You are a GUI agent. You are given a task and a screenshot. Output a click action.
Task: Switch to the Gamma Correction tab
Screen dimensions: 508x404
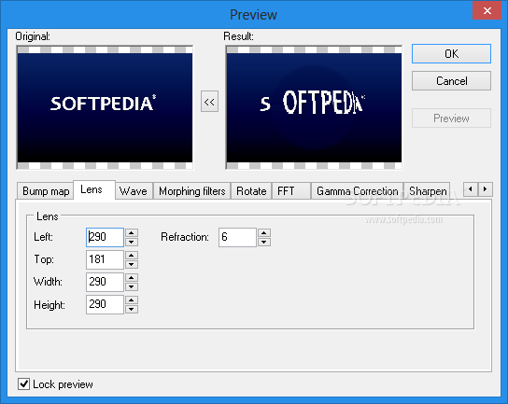point(358,191)
